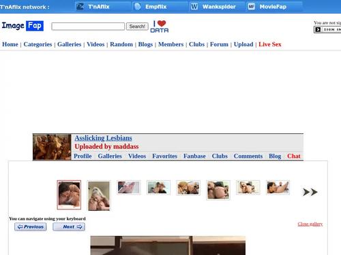Viewport: 341px width, 255px height.
Task: Open the Upload link
Action: pos(243,44)
